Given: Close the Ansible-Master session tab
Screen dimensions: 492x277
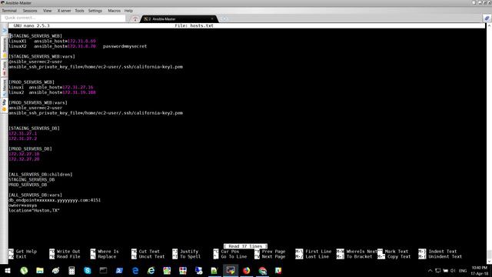Looking at the screenshot, I should pyautogui.click(x=212, y=18).
